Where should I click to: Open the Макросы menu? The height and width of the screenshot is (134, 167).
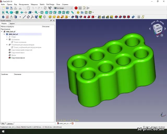34,4
